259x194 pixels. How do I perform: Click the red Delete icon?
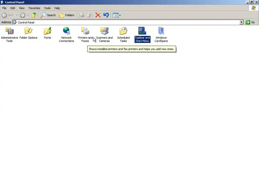pyautogui.click(x=98, y=15)
